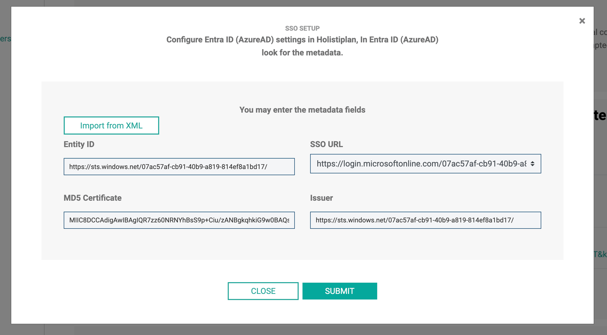Click the Entity ID field label

(x=79, y=144)
